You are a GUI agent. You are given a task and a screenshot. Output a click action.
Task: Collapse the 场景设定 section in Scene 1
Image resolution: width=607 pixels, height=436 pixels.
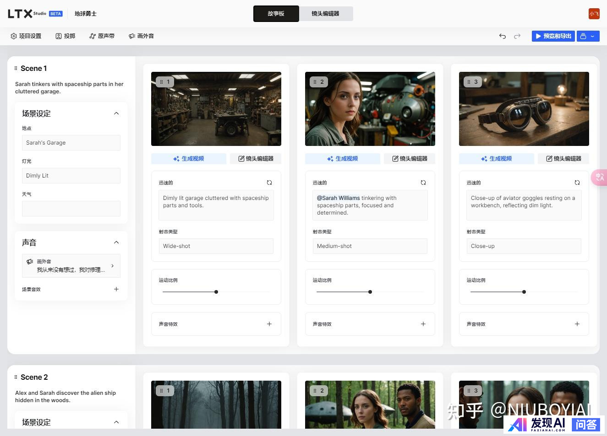tap(116, 113)
